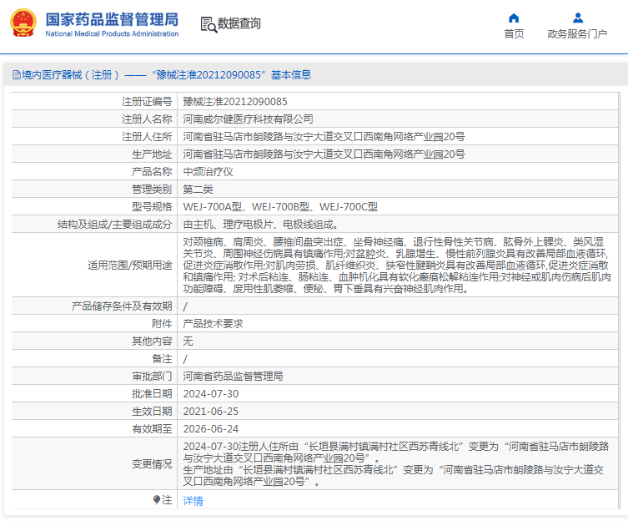The height and width of the screenshot is (531, 628).
Task: Click 河南威尔健医疗科技有限公司 value
Action: 248,119
